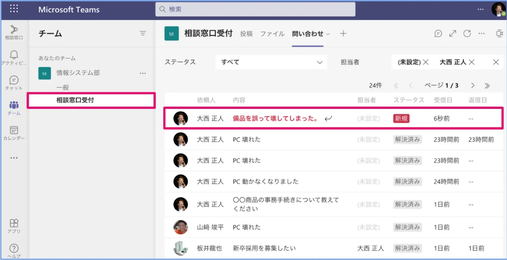Viewport: 507px width, 260px height.
Task: Open the 〇〇商品の事務手続き inquiry
Action: (x=286, y=204)
